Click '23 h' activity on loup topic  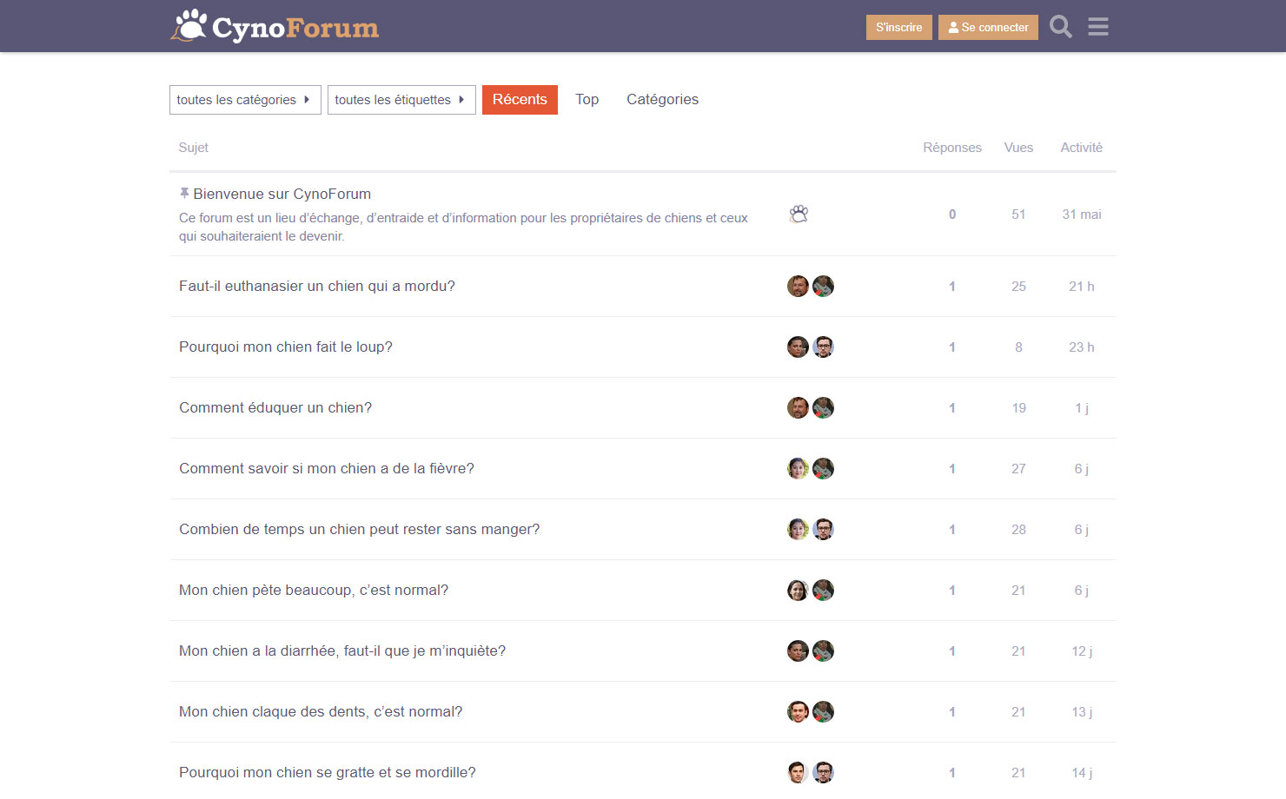pyautogui.click(x=1082, y=347)
